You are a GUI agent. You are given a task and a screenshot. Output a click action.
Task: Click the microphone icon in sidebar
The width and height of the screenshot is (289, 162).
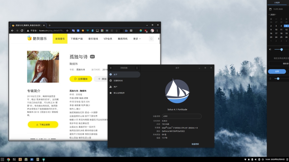click(x=270, y=79)
